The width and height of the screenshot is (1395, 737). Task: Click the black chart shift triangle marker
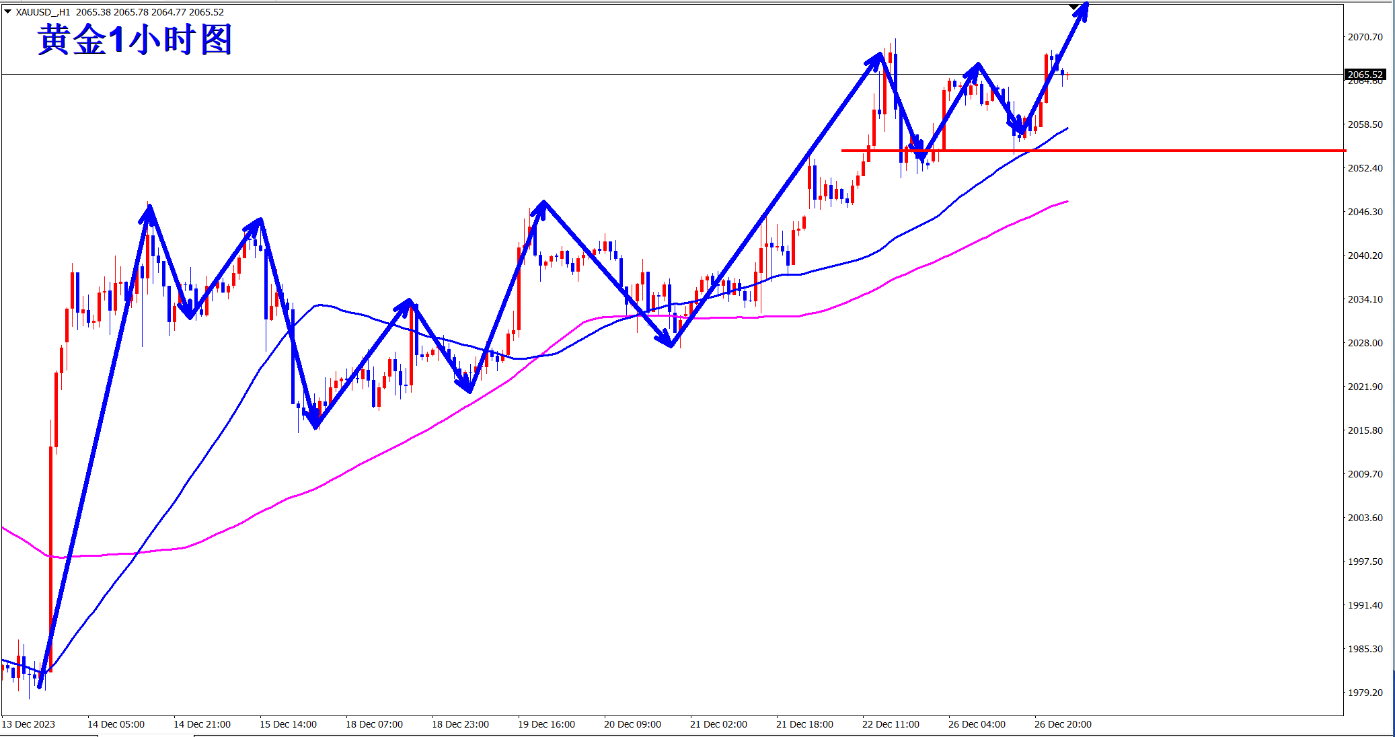tap(1074, 7)
